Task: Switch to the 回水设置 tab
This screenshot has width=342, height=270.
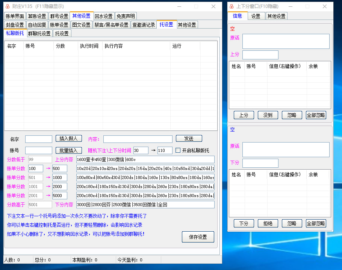Action: tap(104, 16)
